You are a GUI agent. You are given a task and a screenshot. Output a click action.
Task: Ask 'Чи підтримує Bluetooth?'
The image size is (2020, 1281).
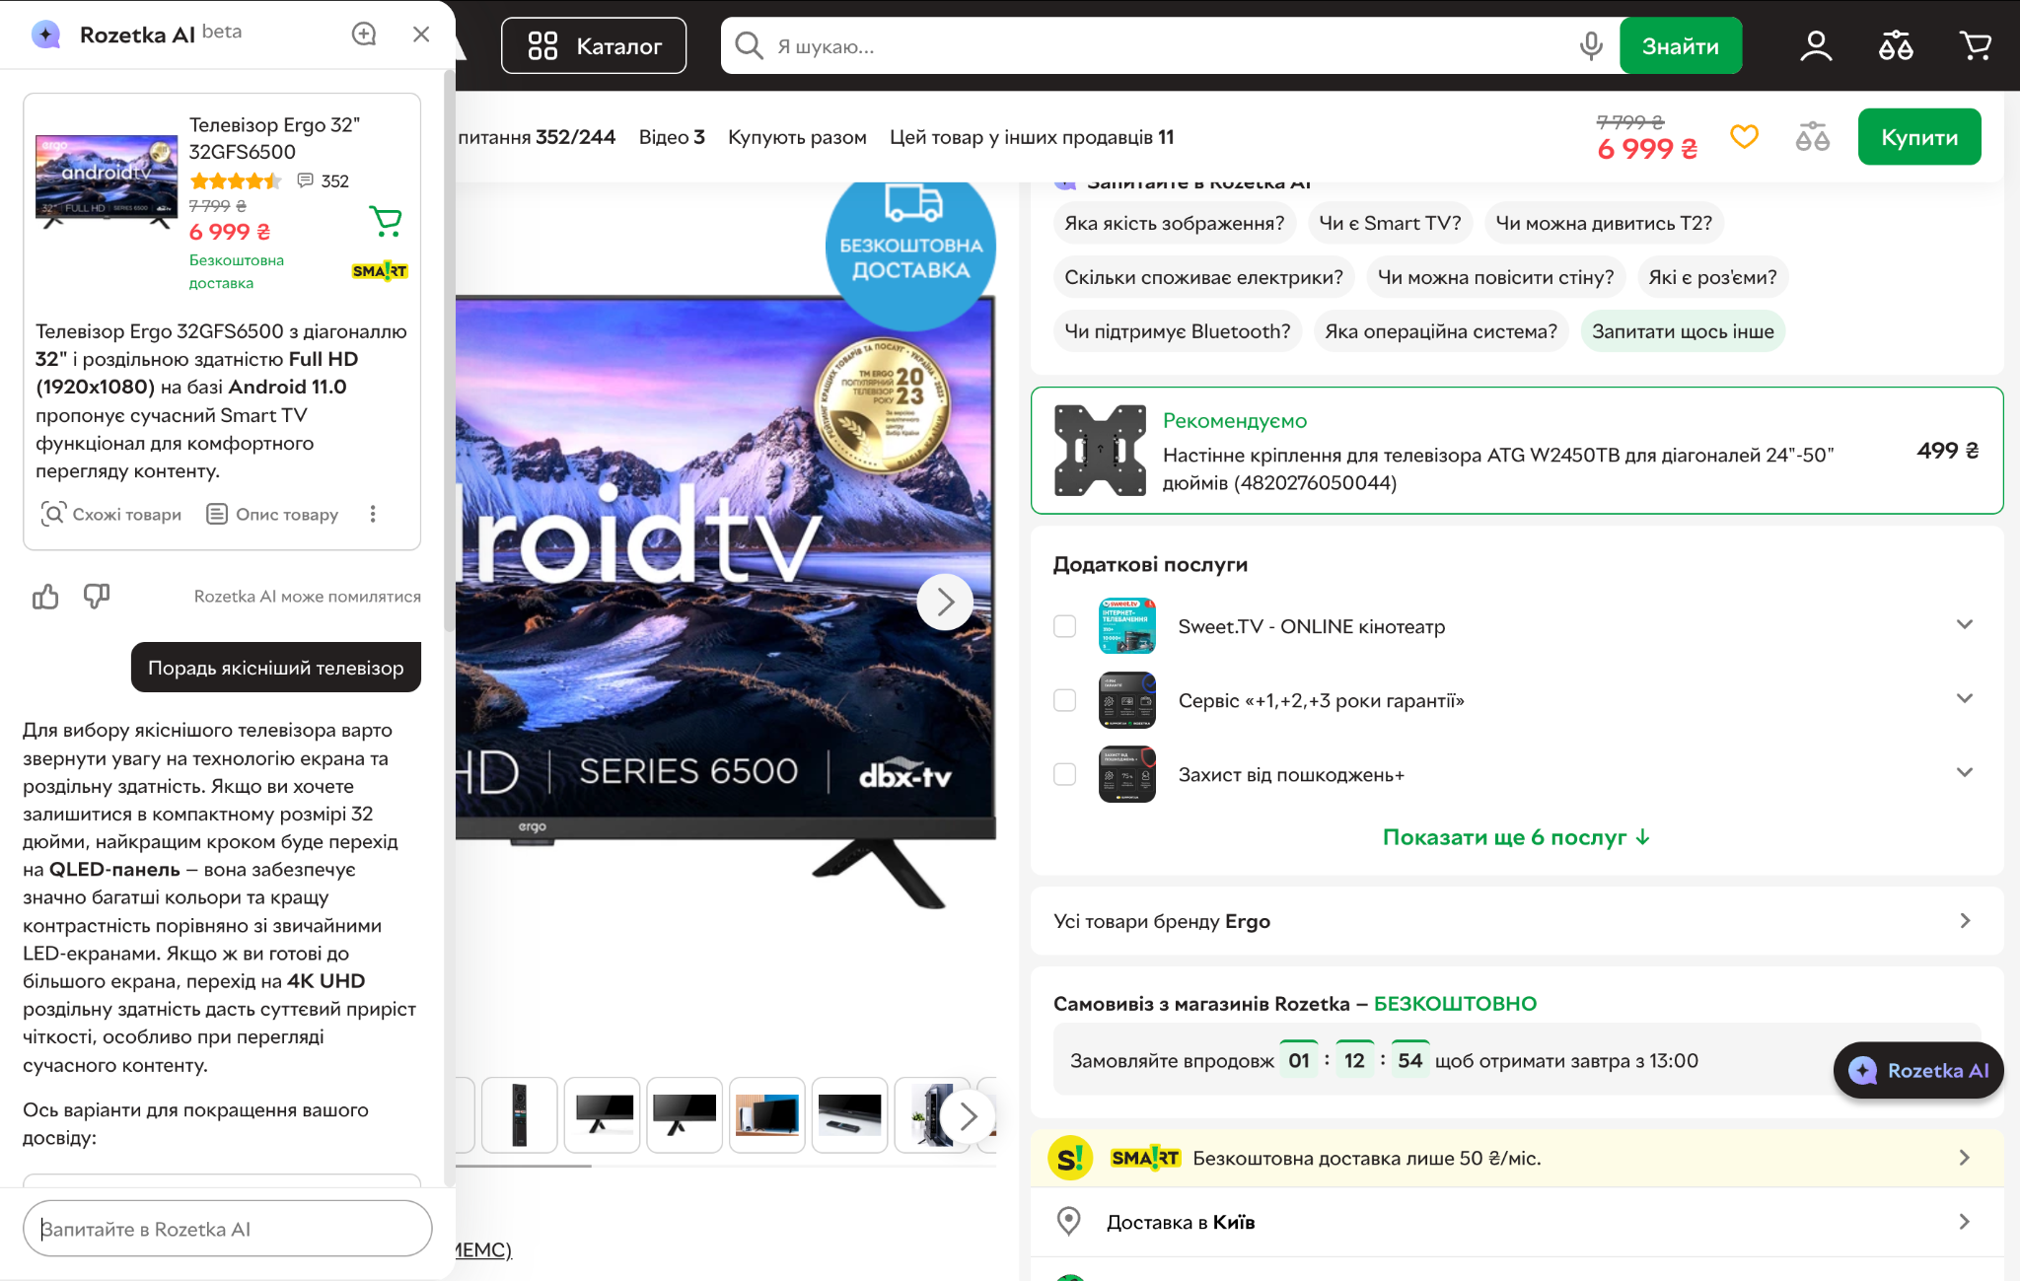click(x=1178, y=331)
